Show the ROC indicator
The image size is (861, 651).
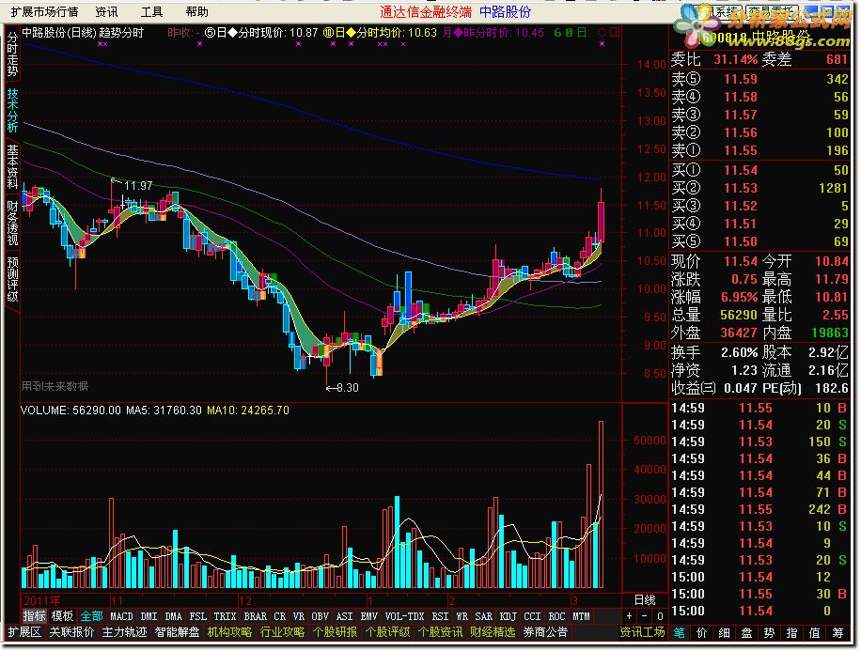(556, 616)
